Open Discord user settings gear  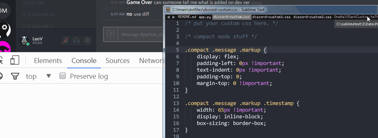pos(87,41)
